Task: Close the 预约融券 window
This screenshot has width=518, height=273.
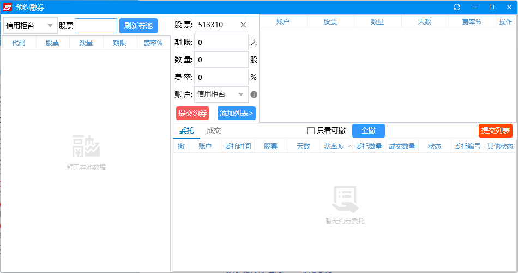Action: tap(509, 7)
